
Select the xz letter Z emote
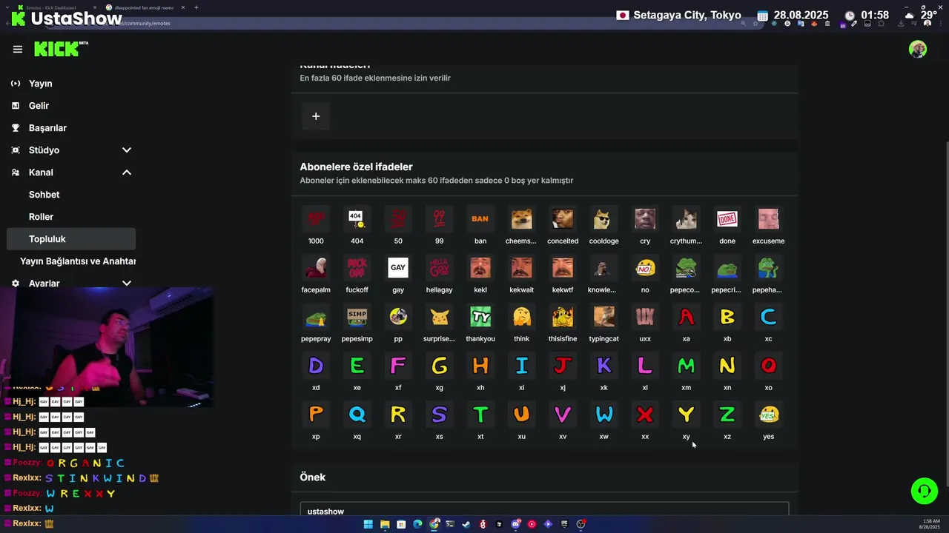point(727,415)
